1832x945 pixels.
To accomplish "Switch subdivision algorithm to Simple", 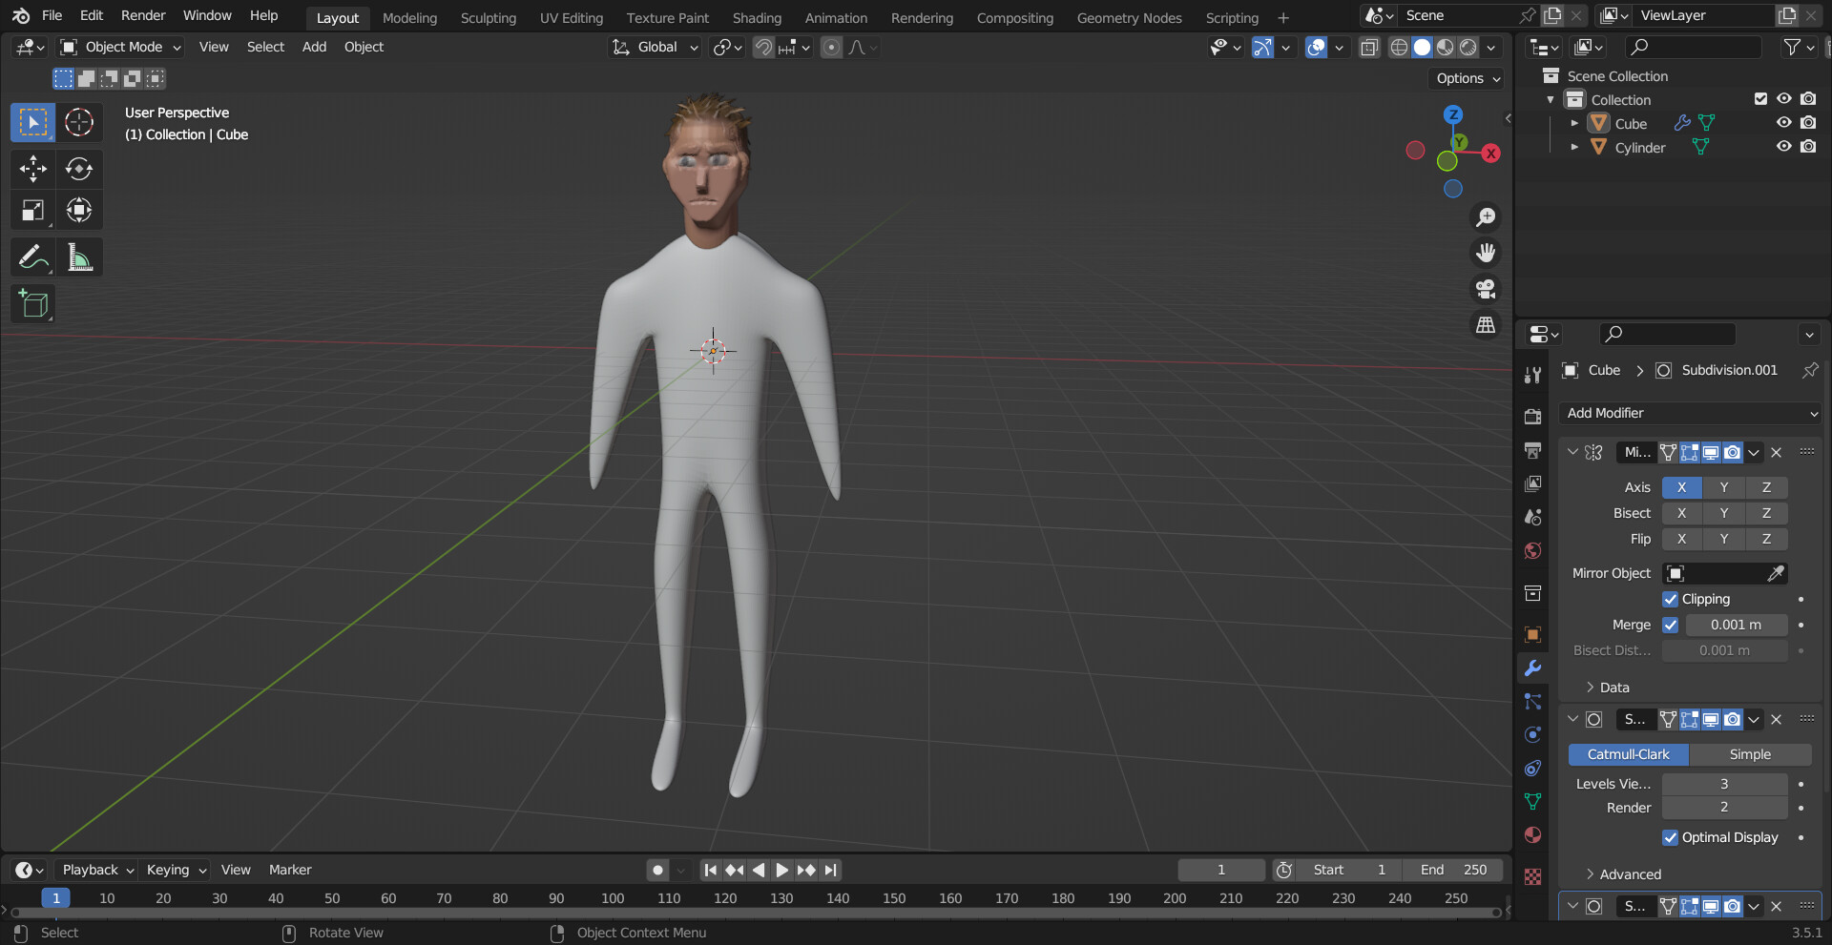I will click(1751, 754).
